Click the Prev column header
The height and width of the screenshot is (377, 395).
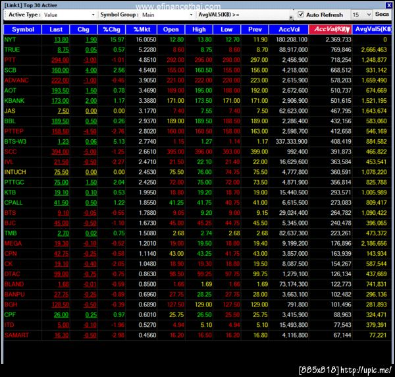(x=255, y=30)
